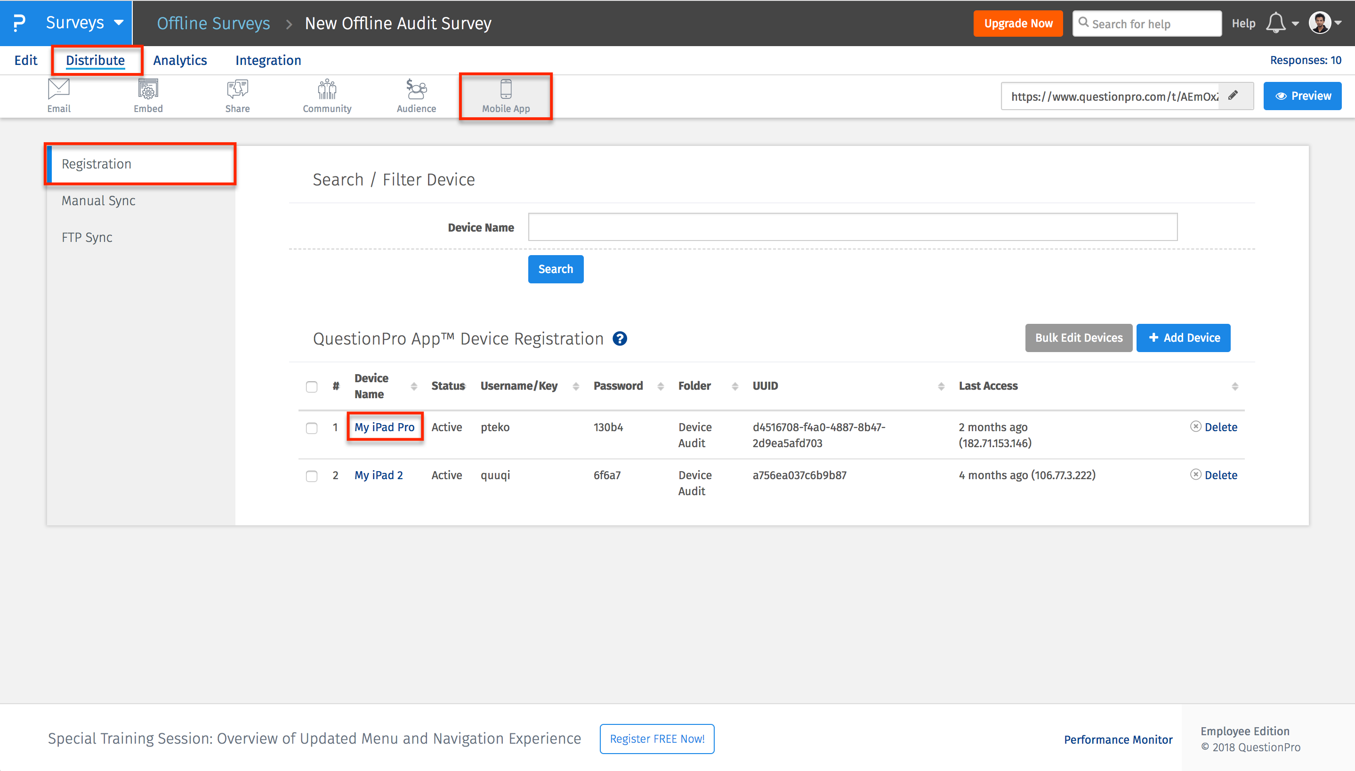The image size is (1355, 771).
Task: Focus the Device Name input field
Action: pos(853,227)
